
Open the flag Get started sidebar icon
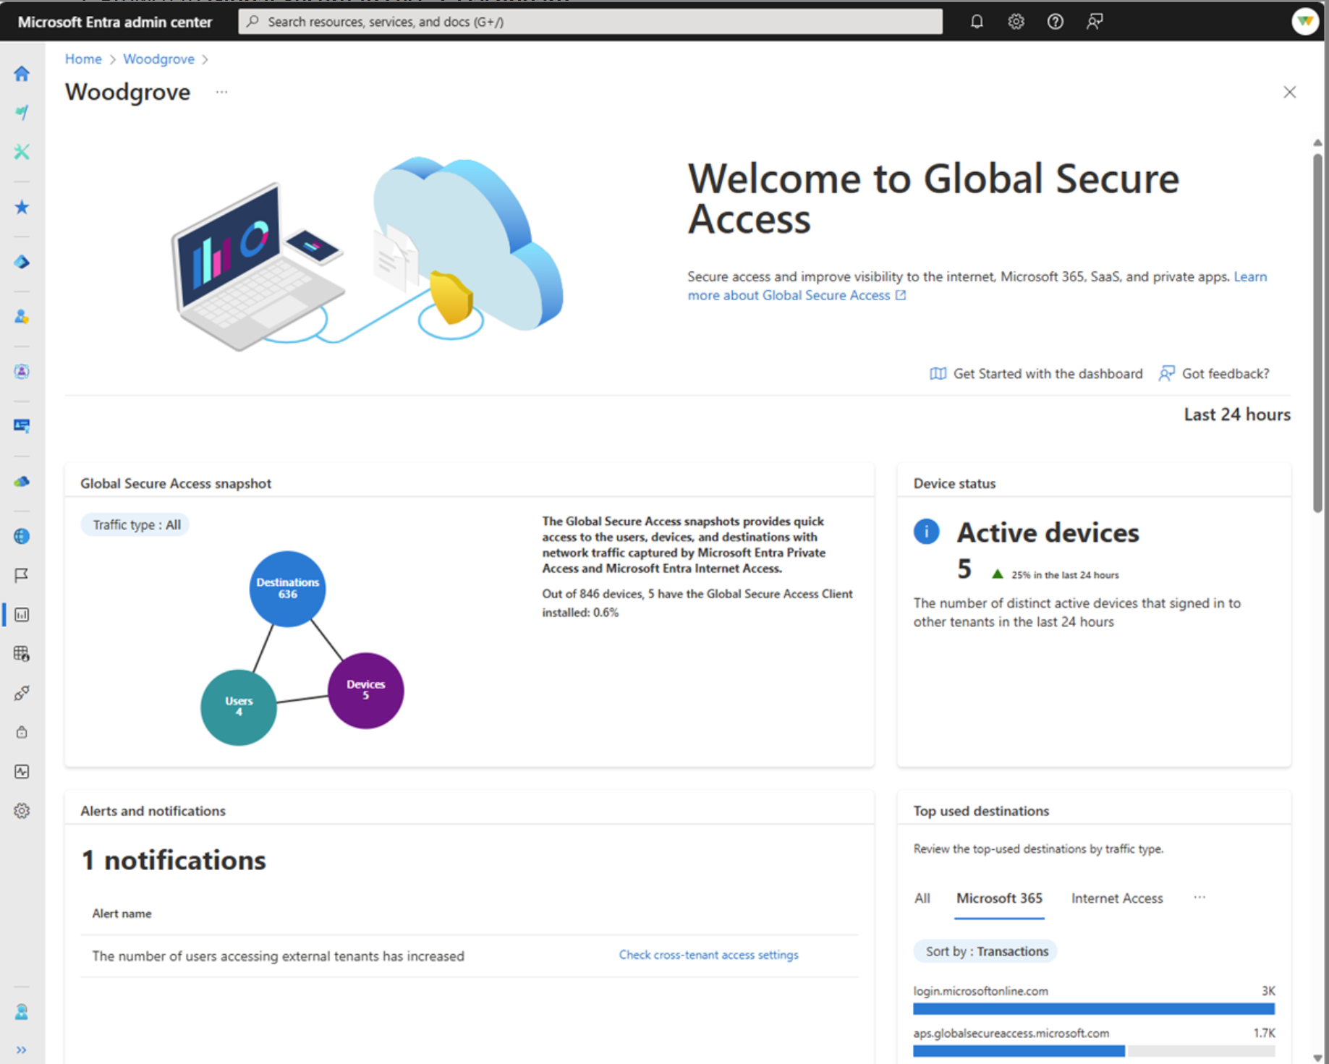tap(22, 575)
